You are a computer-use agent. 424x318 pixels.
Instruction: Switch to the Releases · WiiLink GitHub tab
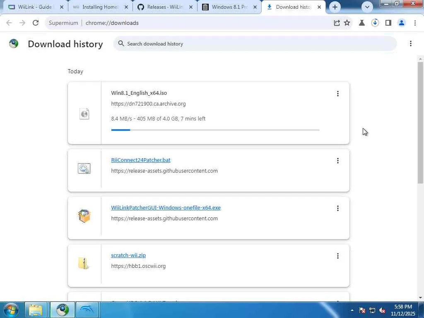tap(165, 7)
